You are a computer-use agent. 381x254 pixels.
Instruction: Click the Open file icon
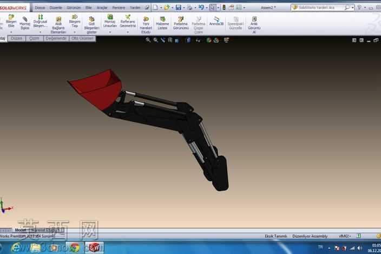coord(167,8)
